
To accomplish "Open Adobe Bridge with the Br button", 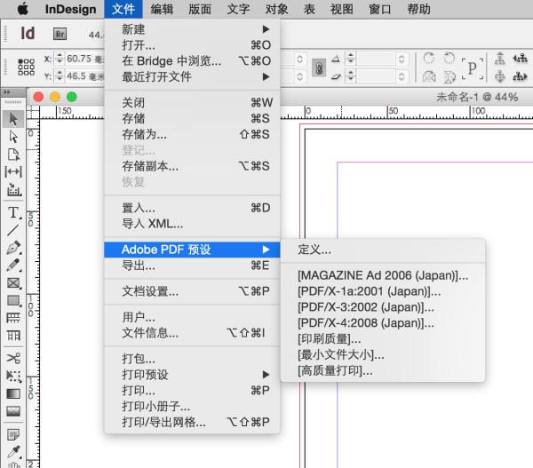I will tap(60, 34).
